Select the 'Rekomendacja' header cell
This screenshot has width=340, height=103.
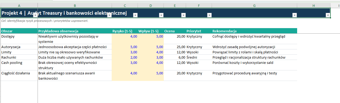(x=254, y=31)
